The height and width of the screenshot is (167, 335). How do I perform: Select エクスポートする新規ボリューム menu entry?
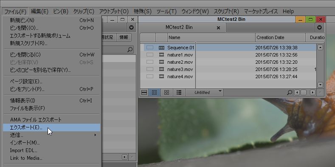pyautogui.click(x=52, y=36)
